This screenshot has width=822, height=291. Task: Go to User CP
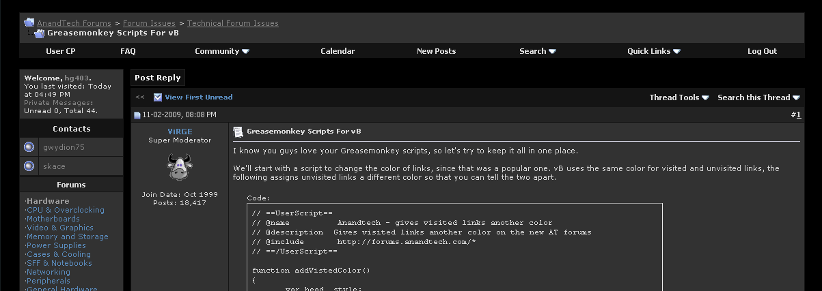click(61, 51)
